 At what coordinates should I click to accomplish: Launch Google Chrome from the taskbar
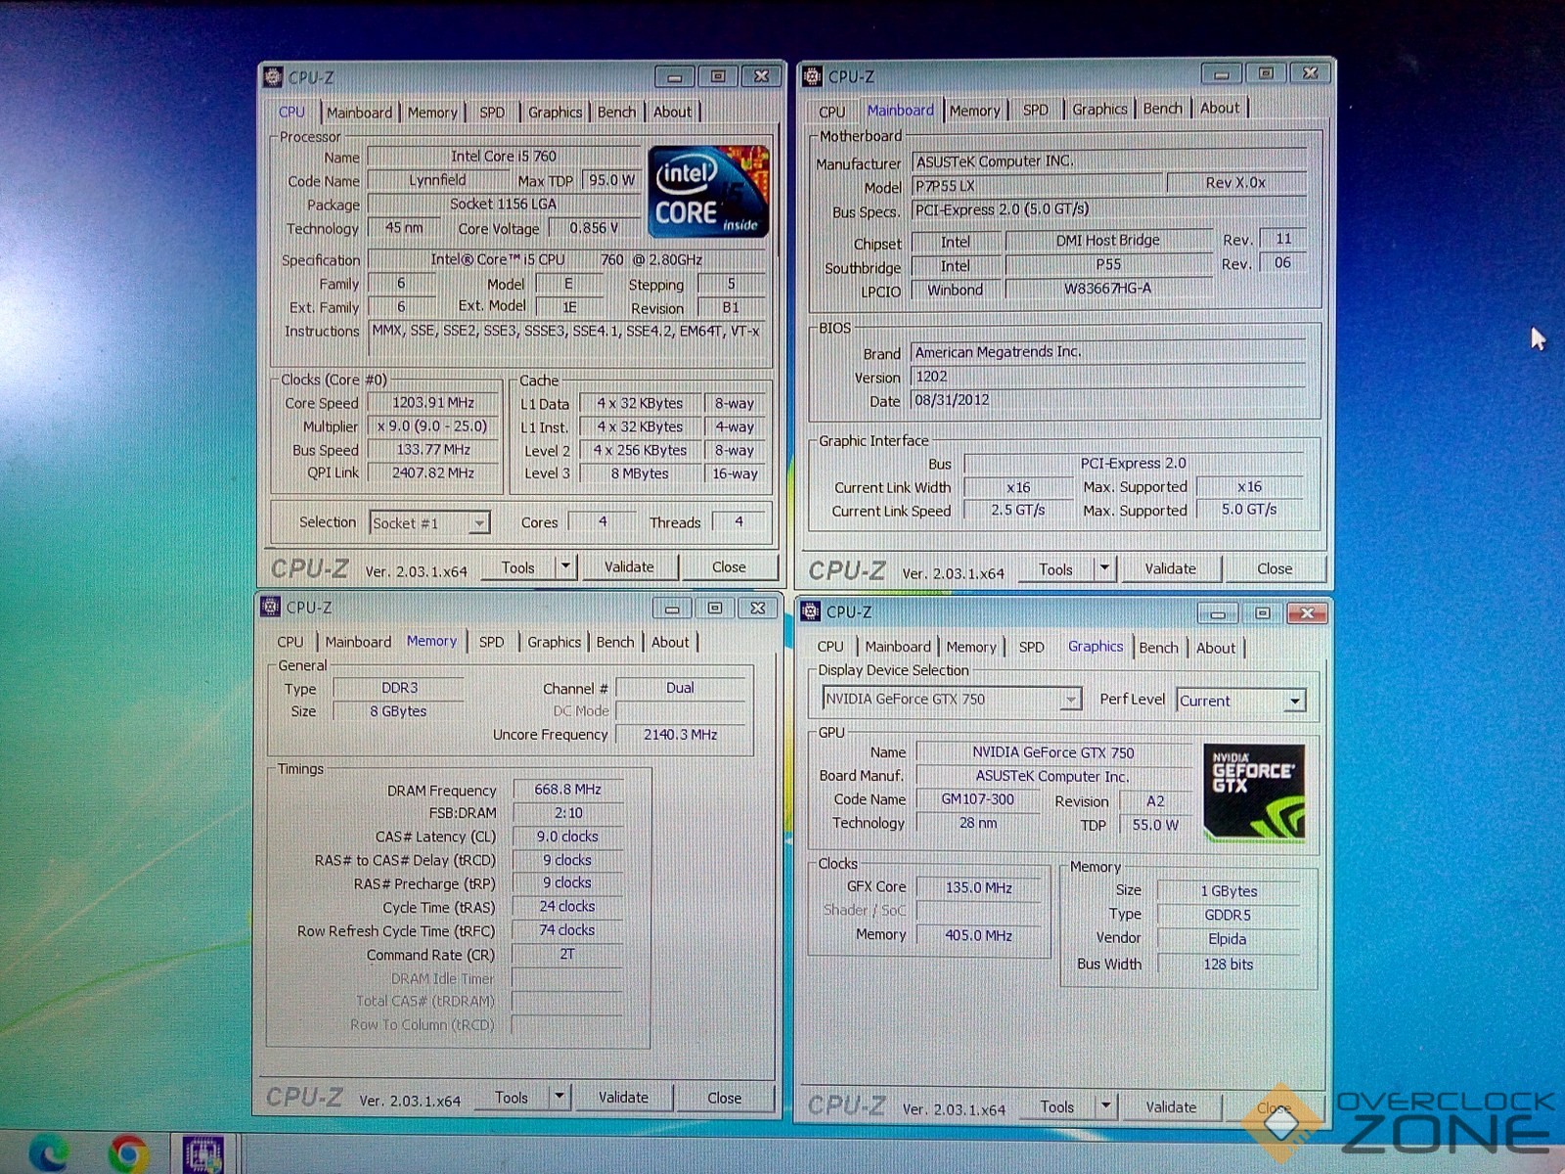(128, 1154)
